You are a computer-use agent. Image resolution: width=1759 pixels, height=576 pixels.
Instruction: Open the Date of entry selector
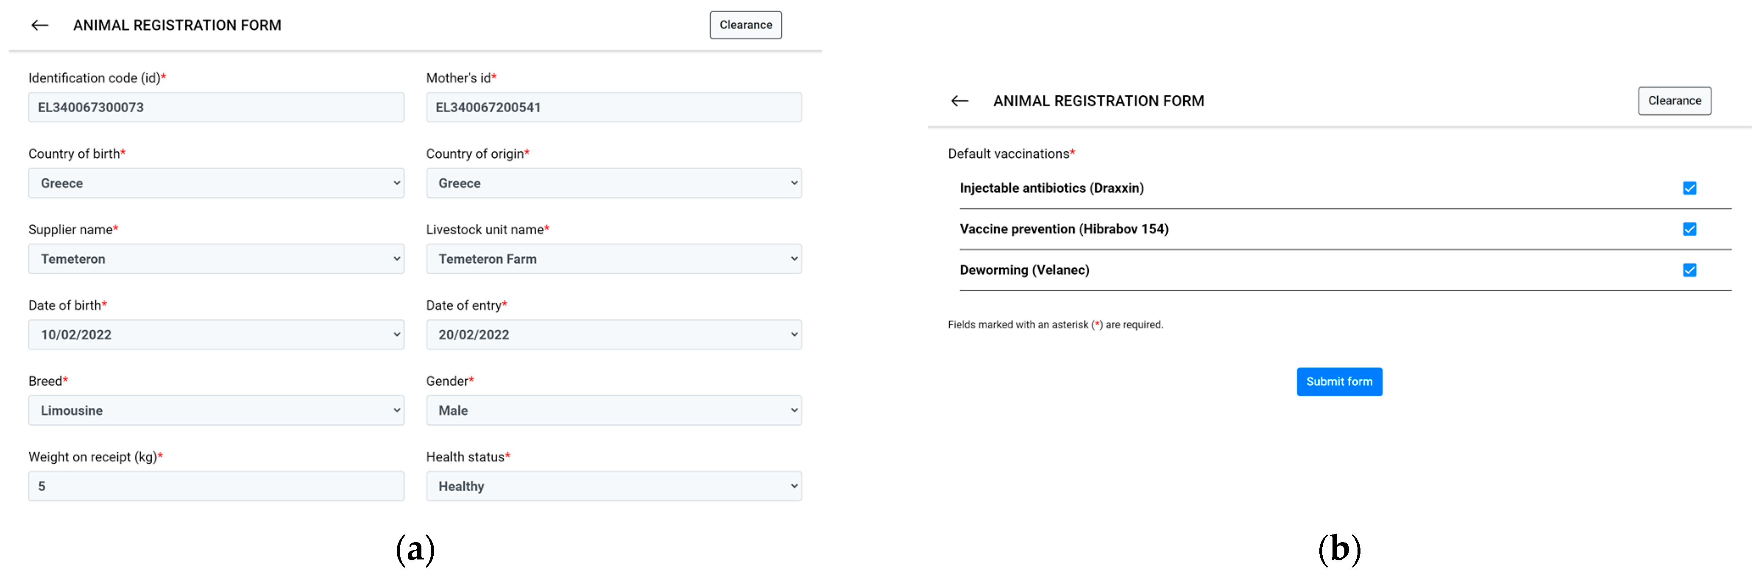point(613,334)
